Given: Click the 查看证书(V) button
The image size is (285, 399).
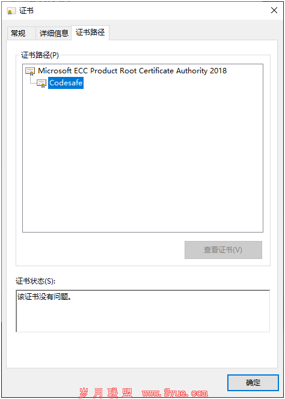Looking at the screenshot, I should (223, 250).
